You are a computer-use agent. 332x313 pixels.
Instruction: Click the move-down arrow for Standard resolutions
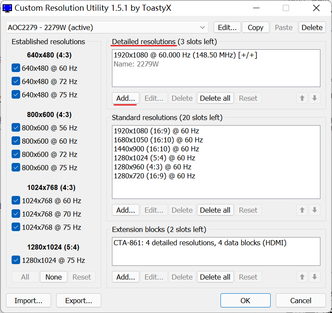(x=315, y=210)
